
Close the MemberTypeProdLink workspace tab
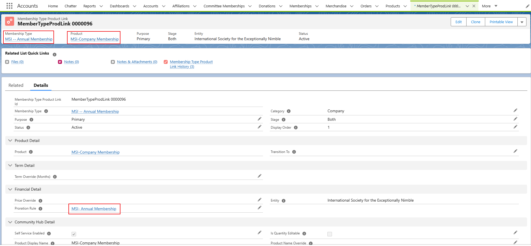click(x=474, y=6)
